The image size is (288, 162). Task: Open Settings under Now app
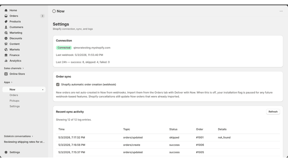(15, 106)
